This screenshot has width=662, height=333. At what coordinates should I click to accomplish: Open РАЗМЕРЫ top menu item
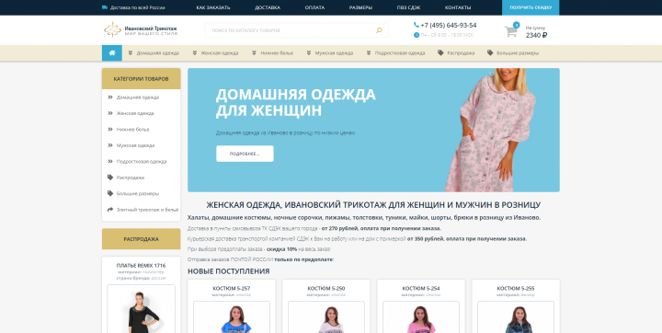click(360, 7)
